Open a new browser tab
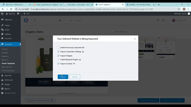This screenshot has width=191, height=107. 159,5
